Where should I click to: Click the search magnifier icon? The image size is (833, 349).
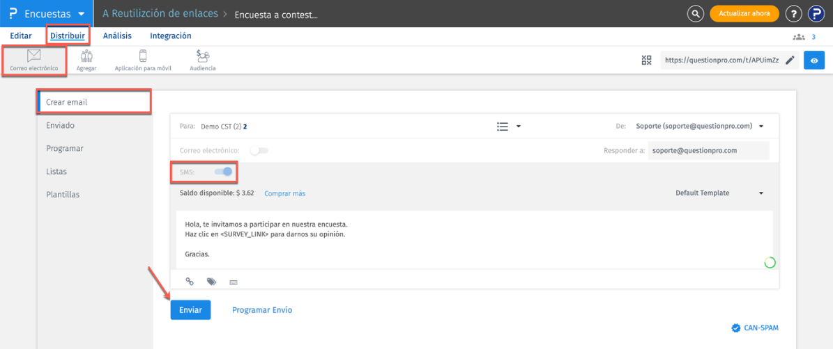(695, 14)
